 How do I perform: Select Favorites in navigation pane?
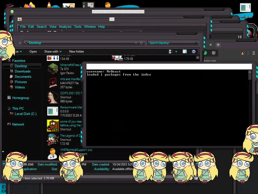(19, 61)
